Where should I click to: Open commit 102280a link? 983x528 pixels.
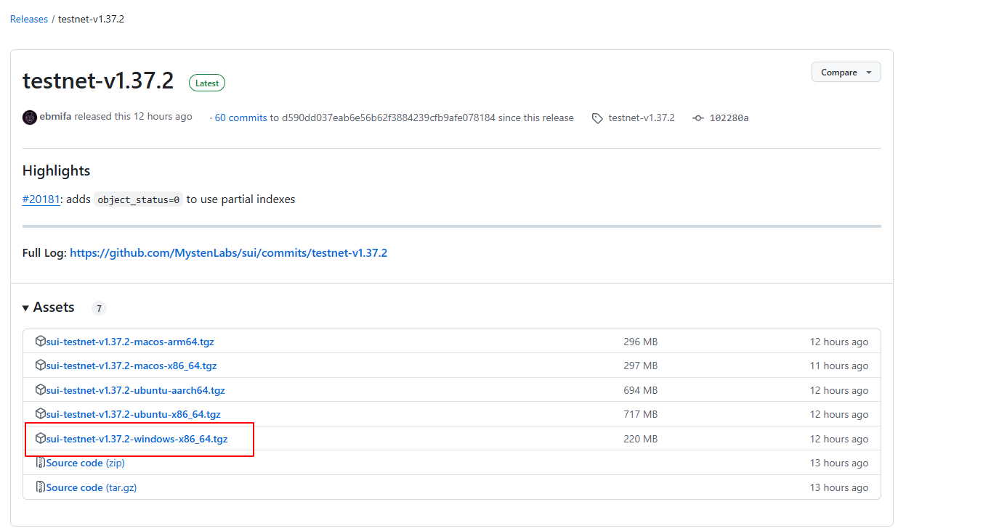pos(729,117)
